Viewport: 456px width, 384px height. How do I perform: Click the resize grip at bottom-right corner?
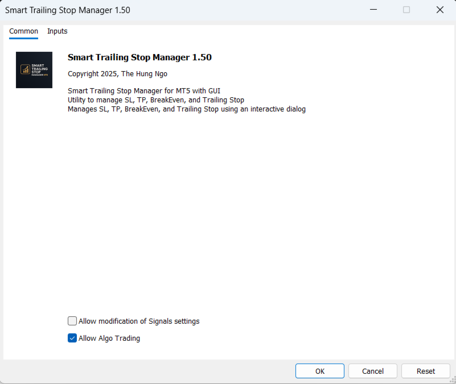point(453,381)
